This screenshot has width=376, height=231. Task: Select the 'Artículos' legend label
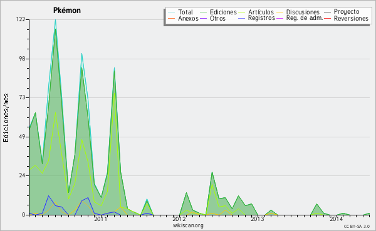click(x=261, y=12)
